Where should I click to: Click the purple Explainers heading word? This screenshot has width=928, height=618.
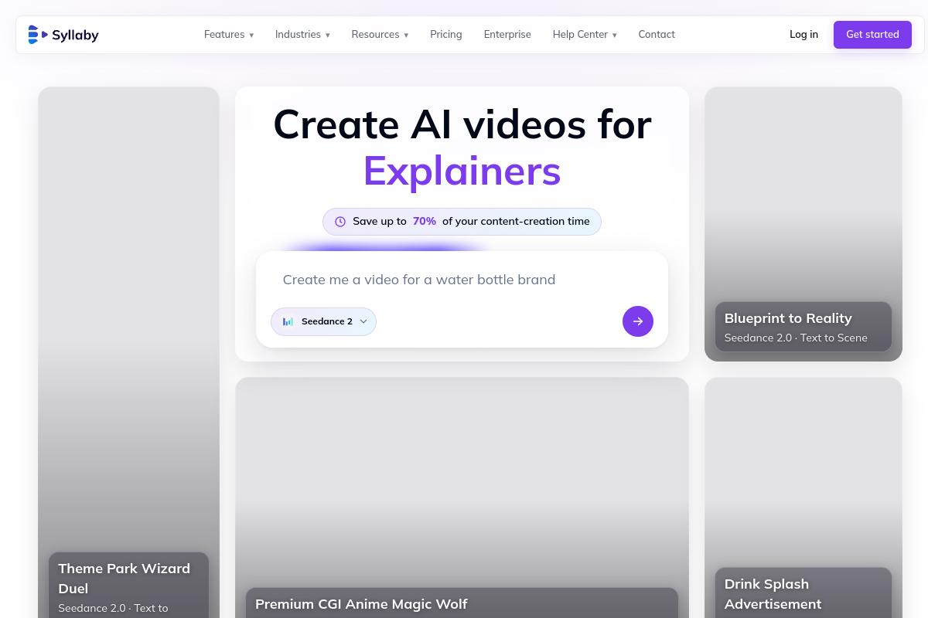click(x=462, y=171)
